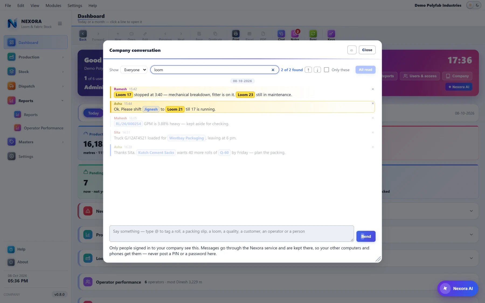Open the View menu

tap(35, 5)
